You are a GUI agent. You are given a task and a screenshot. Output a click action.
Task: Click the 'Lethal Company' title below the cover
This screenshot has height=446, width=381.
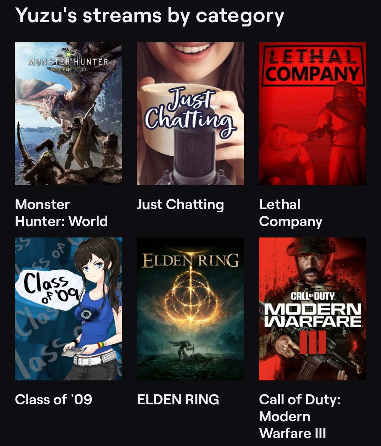[x=291, y=213]
